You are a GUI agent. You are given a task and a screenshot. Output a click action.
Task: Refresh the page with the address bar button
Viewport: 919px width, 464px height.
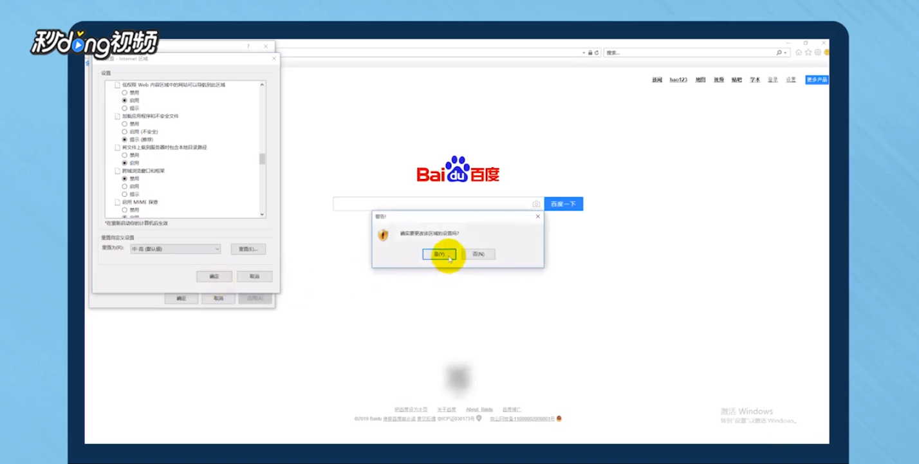[597, 53]
